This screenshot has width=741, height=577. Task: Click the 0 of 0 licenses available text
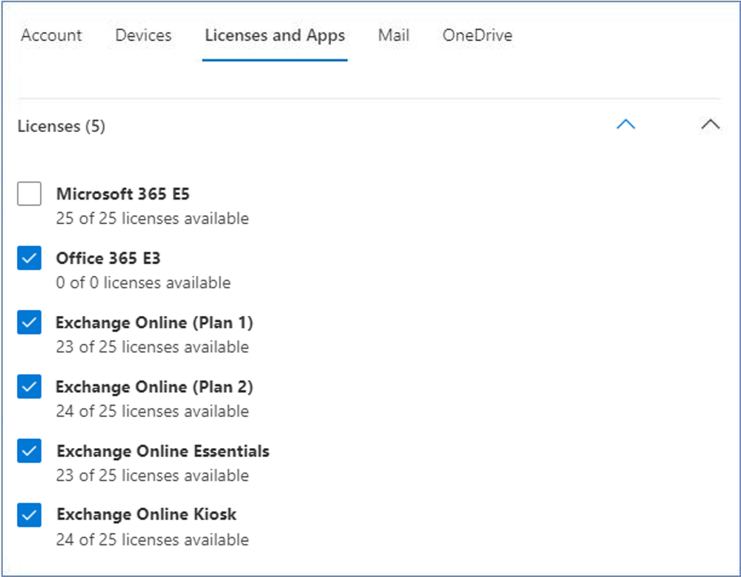click(143, 283)
